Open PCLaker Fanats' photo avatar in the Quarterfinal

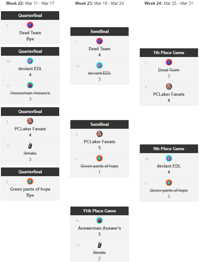[30, 121]
